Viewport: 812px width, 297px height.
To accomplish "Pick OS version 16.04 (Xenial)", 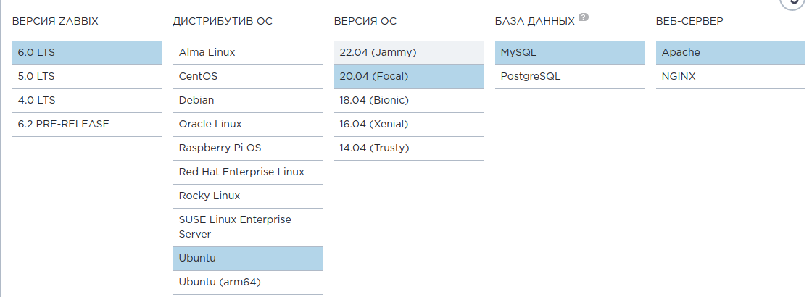I will pyautogui.click(x=409, y=125).
